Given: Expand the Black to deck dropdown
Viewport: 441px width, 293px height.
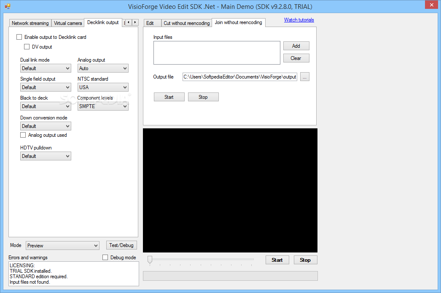Looking at the screenshot, I should point(46,106).
